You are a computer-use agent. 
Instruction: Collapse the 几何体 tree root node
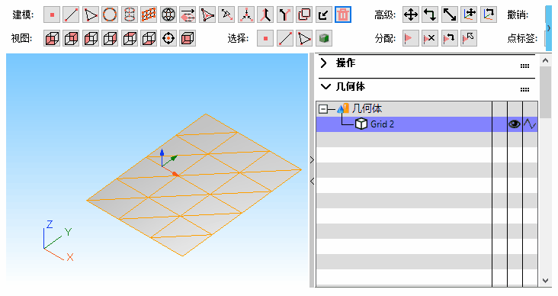click(x=322, y=109)
